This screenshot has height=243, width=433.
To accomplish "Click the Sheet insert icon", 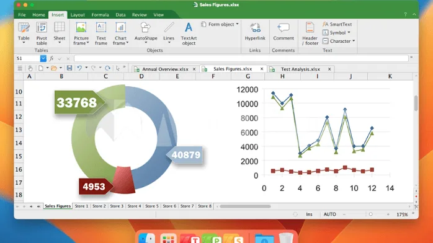I will click(60, 33).
